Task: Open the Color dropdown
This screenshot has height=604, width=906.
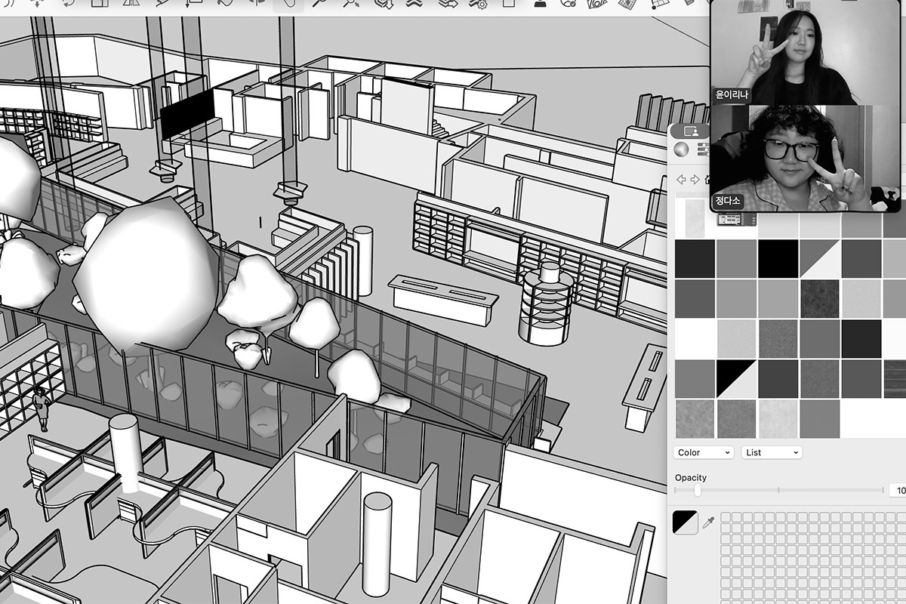Action: [703, 452]
